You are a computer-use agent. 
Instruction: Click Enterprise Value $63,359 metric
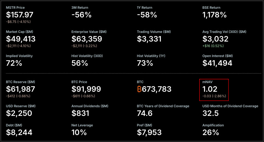click(87, 39)
